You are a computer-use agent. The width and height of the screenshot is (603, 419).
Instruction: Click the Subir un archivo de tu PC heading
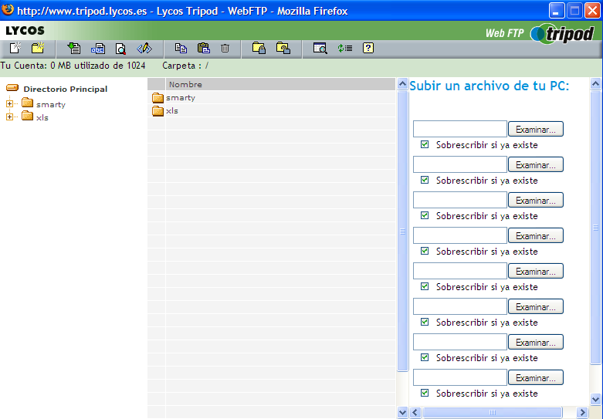(x=490, y=86)
